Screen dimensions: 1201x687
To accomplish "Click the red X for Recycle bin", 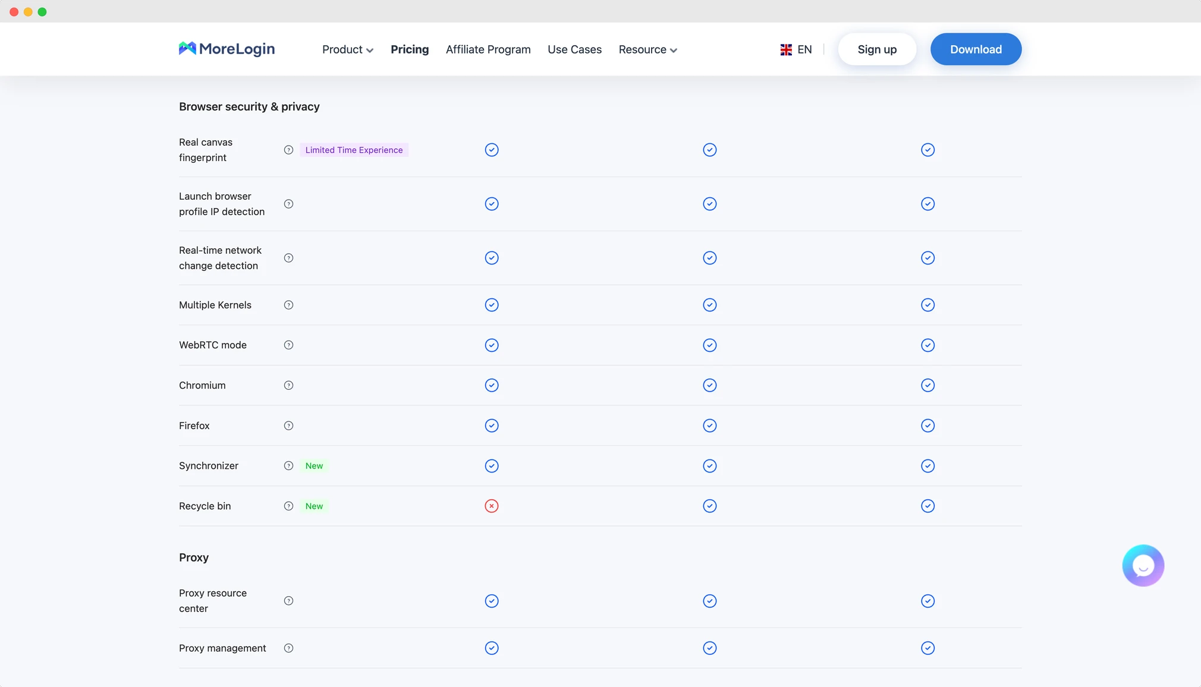I will tap(491, 506).
